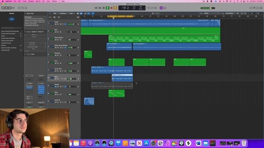Adjust the master volume slider
Image resolution: width=264 pixels, height=148 pixels.
(x=208, y=8)
